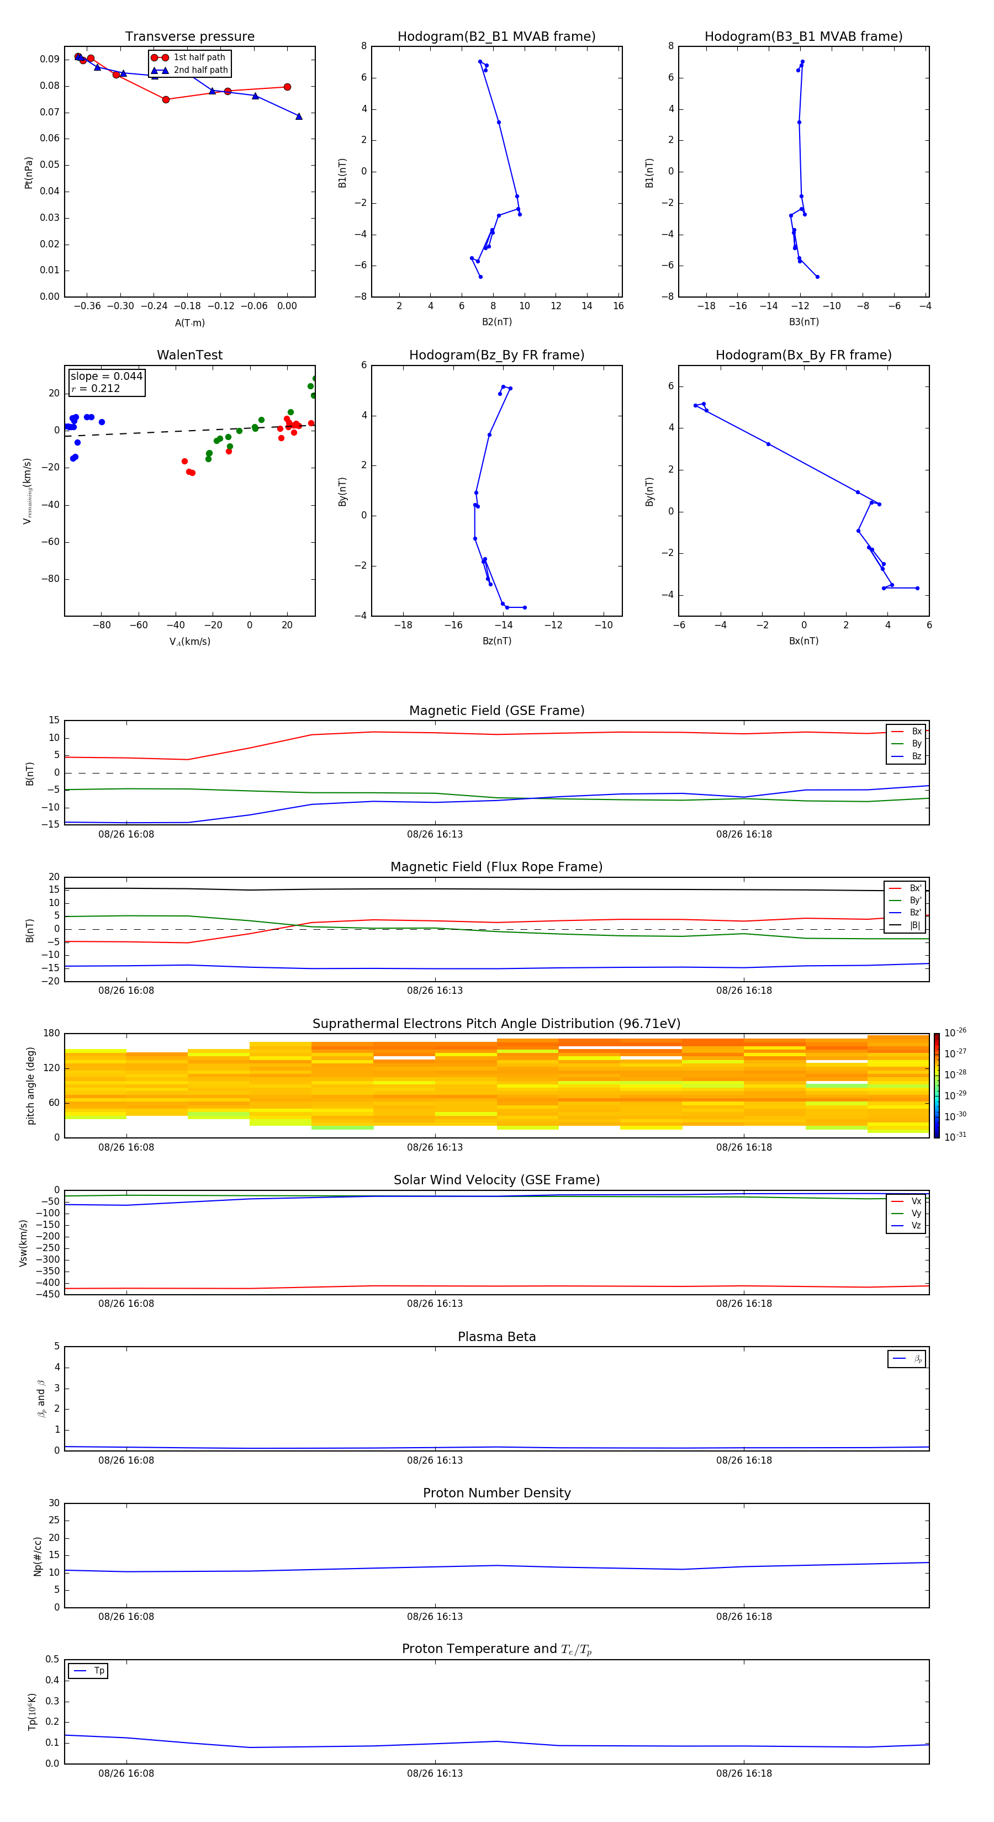Click the '10^-26' colorbar tick label
This screenshot has width=994, height=1822.
point(955,1032)
